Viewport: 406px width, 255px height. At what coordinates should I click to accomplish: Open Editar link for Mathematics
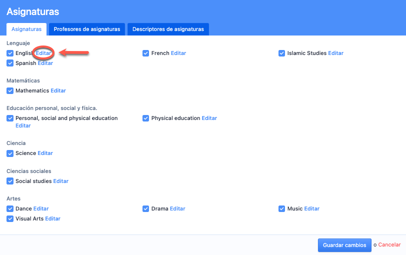coord(58,91)
